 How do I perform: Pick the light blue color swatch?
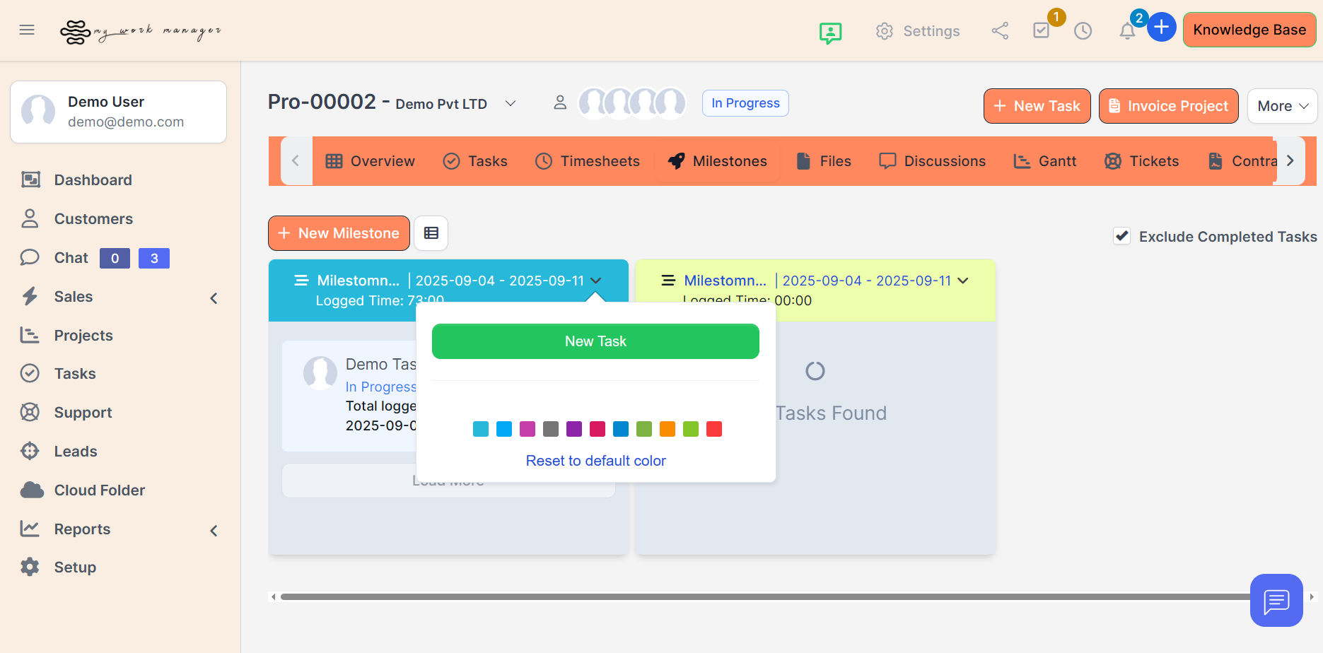(504, 429)
